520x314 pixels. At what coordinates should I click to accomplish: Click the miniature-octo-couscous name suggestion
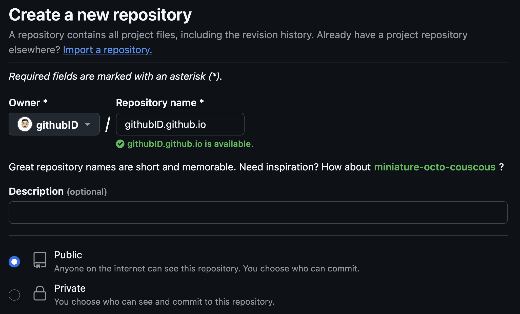[435, 167]
